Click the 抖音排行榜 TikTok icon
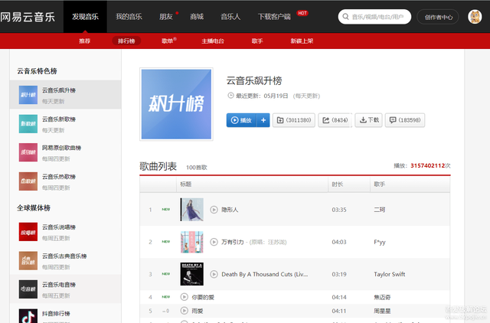Image resolution: width=490 pixels, height=323 pixels. pos(28,316)
